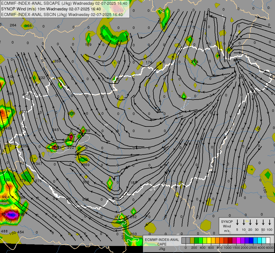This screenshot has width=275, height=253.
Task: Click the 4000 tick label on the CAPE scale
Action: (x=262, y=248)
